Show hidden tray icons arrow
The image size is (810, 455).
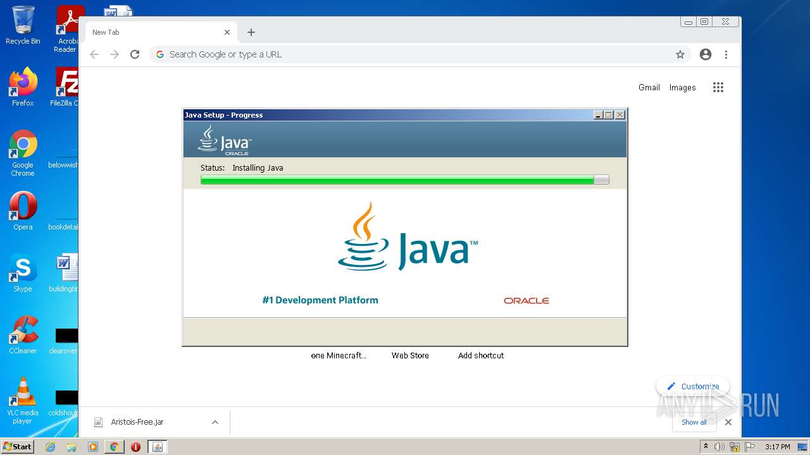click(x=706, y=447)
